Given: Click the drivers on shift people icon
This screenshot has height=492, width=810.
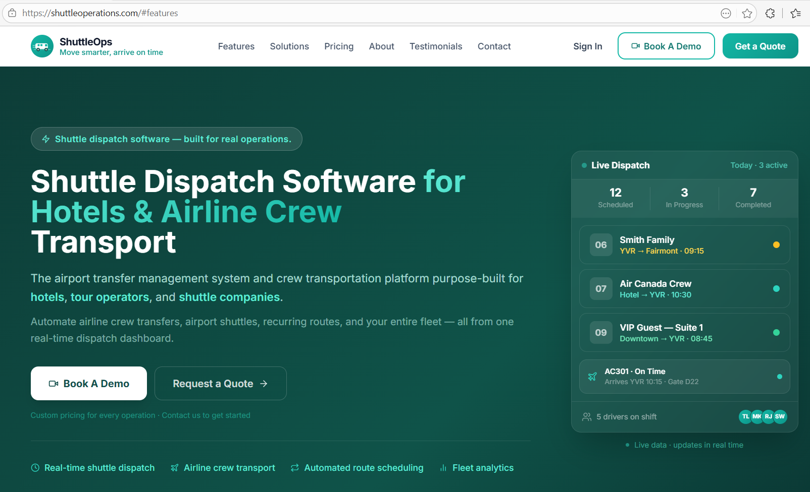Looking at the screenshot, I should click(x=587, y=417).
